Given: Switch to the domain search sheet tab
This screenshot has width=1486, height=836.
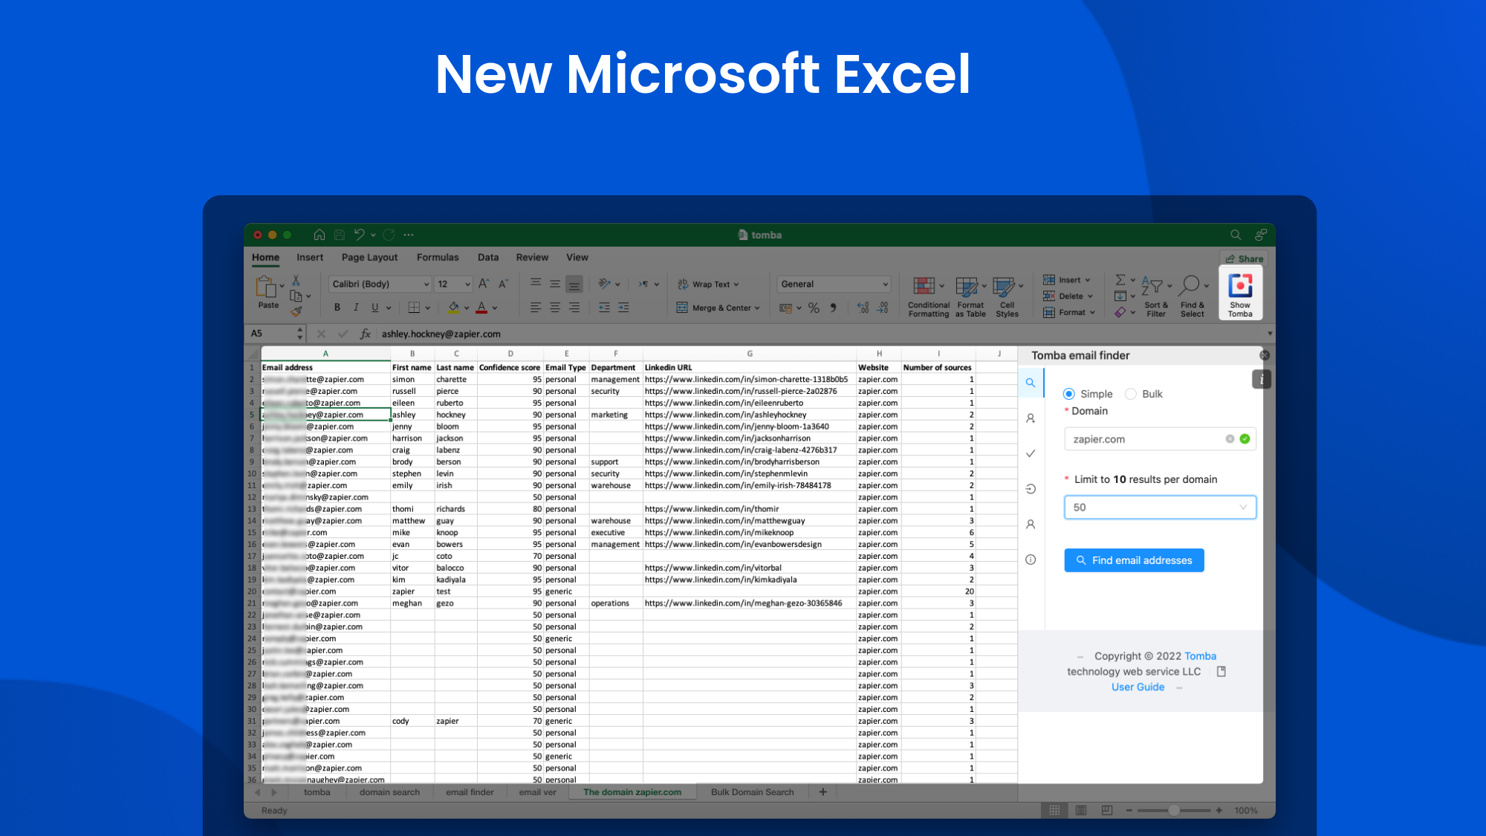Looking at the screenshot, I should tap(389, 792).
